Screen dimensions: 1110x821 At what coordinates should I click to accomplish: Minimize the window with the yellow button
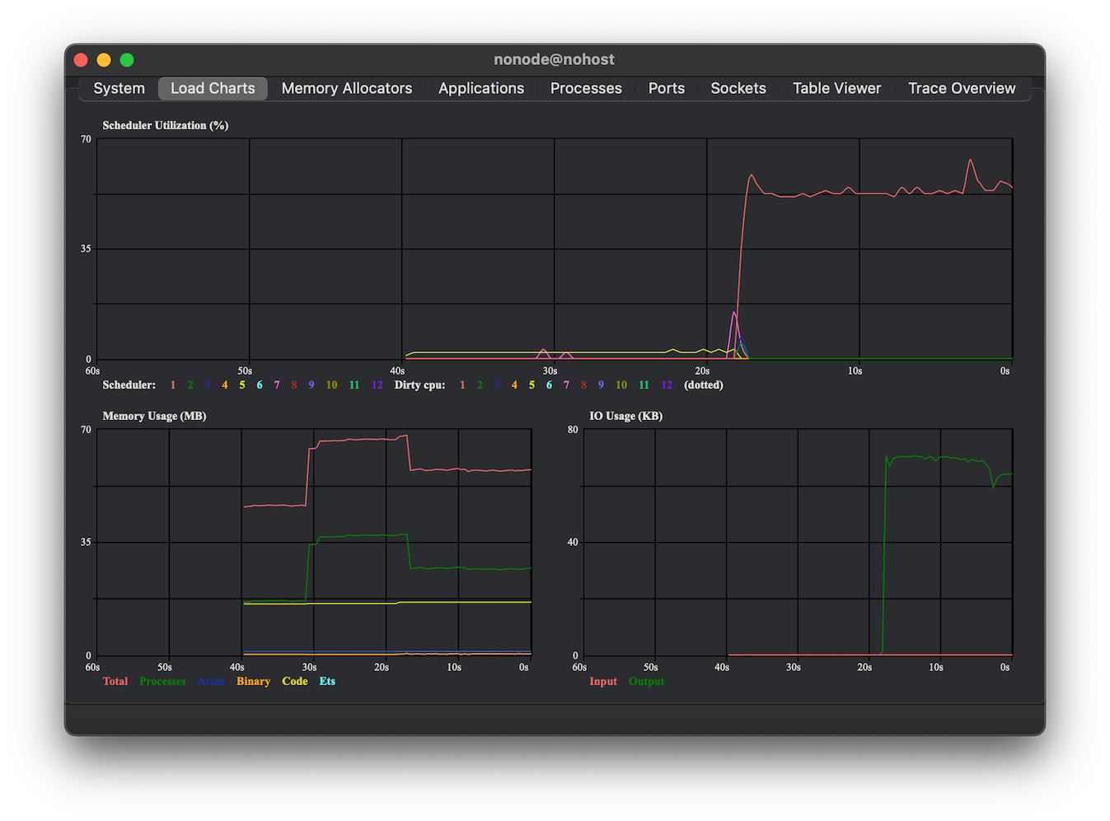coord(104,59)
